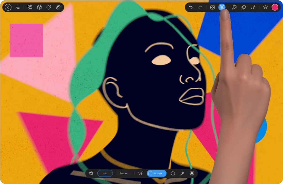Toggle the active selection tool

(222, 7)
